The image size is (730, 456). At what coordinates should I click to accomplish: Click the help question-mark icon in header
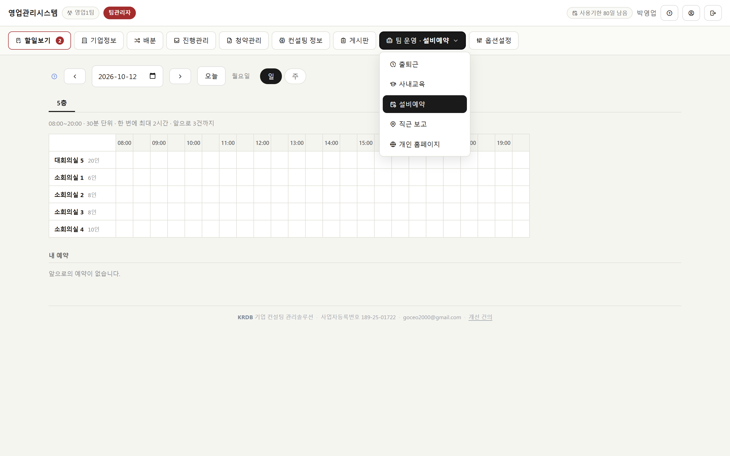tap(669, 13)
